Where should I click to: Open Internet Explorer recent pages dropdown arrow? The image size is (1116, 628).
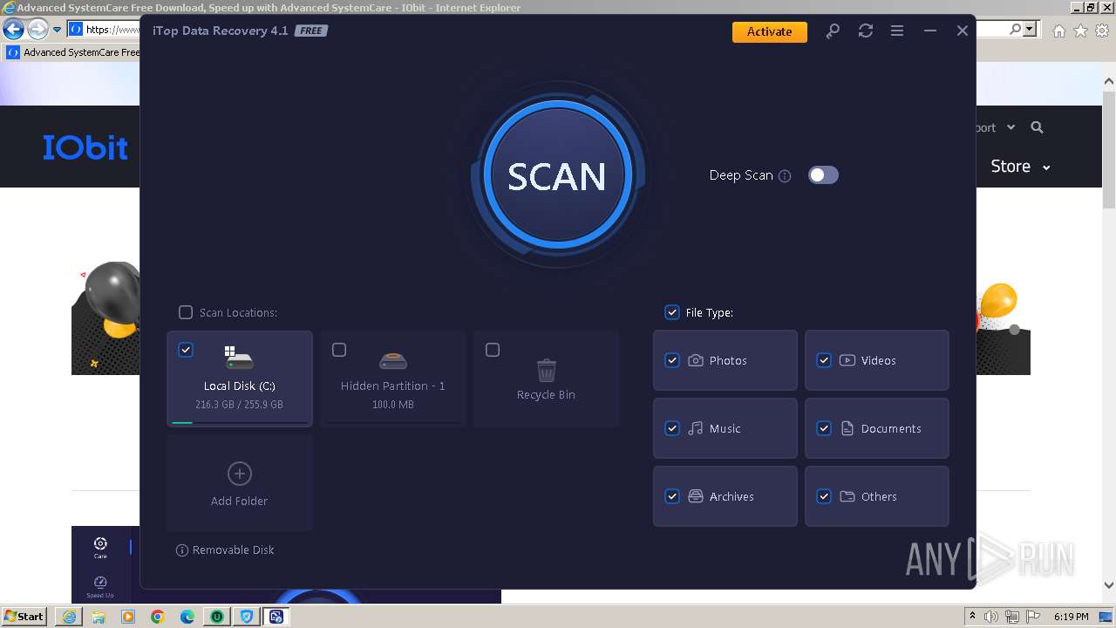point(57,29)
